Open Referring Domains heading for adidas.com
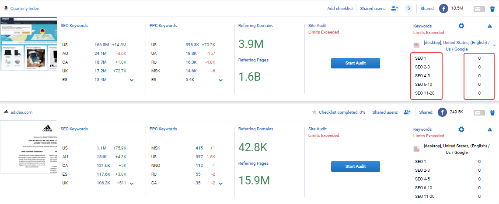Viewport: 499px width, 204px height. 255,129
